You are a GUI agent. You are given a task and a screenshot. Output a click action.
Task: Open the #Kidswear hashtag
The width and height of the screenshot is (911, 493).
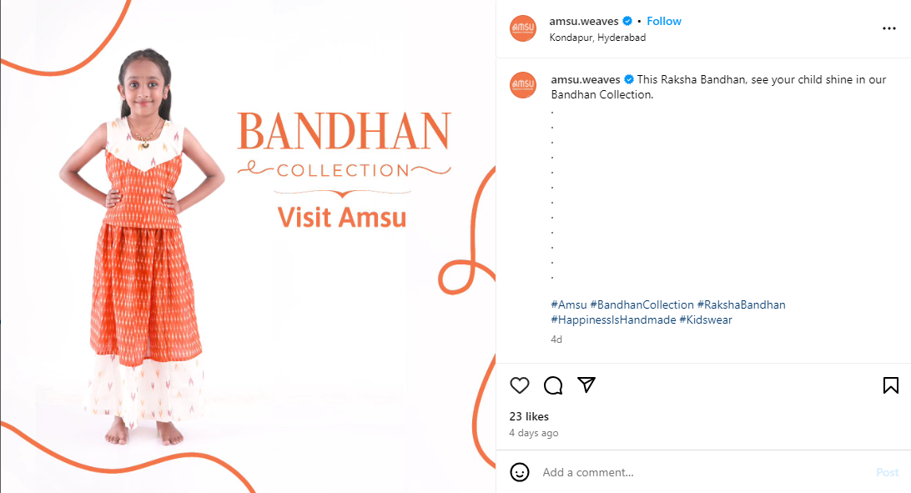[706, 320]
